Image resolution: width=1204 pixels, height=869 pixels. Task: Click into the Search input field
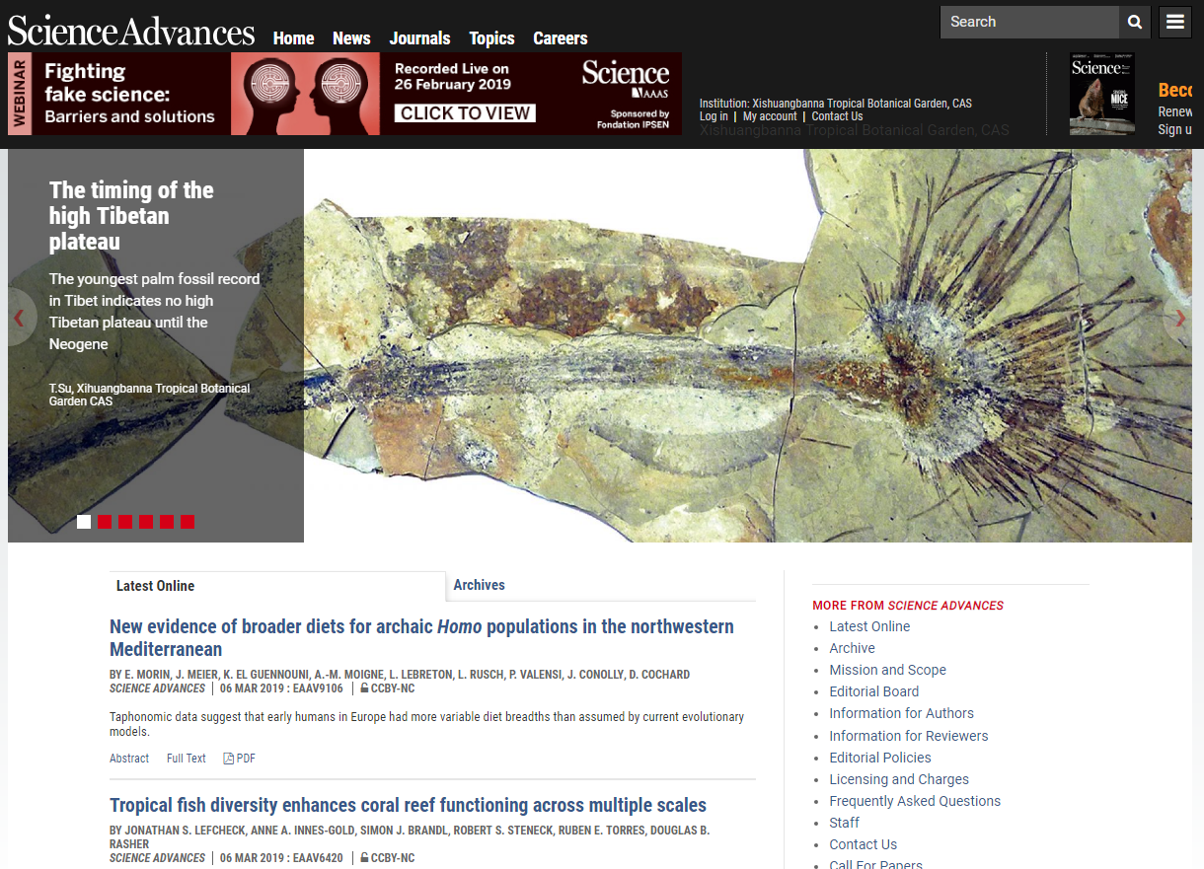(1028, 22)
